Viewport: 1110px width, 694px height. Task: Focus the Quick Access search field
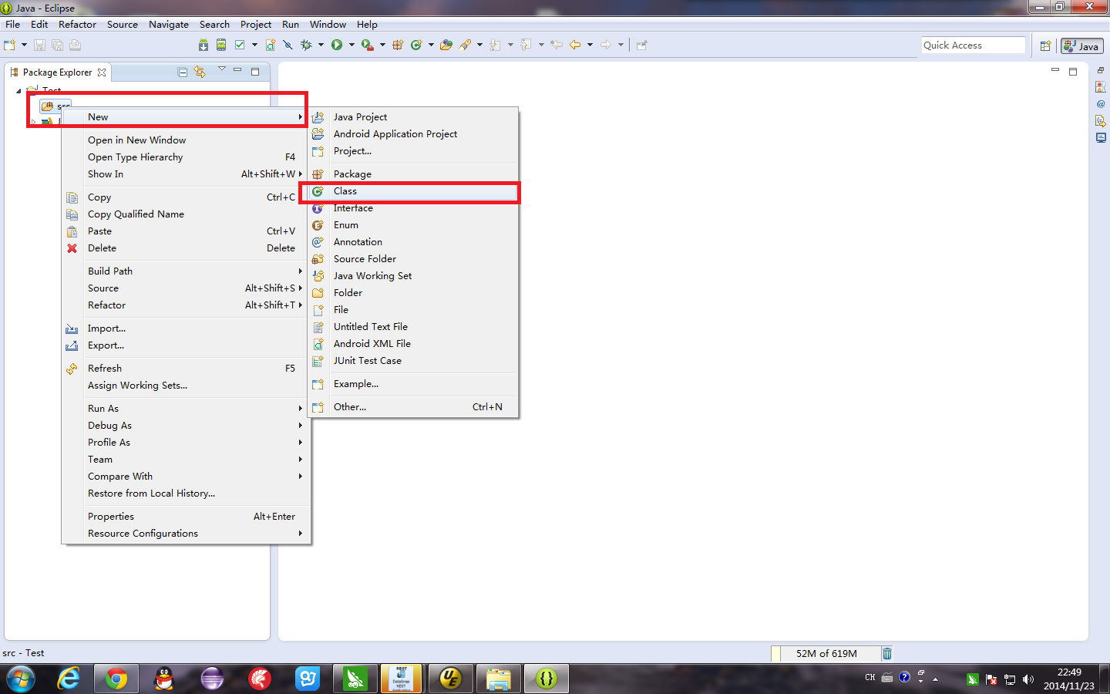tap(973, 45)
